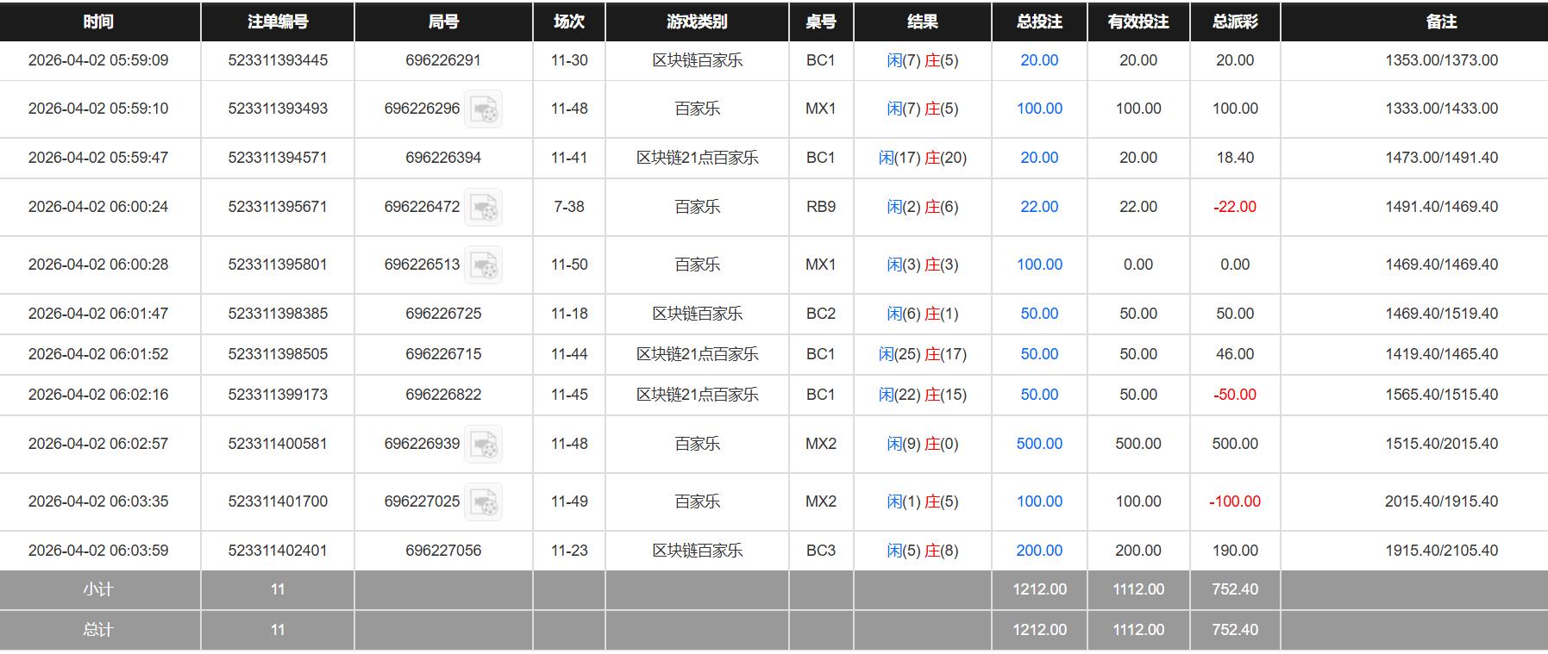
Task: Click the blue 200.00 total bet amount
Action: (1039, 551)
